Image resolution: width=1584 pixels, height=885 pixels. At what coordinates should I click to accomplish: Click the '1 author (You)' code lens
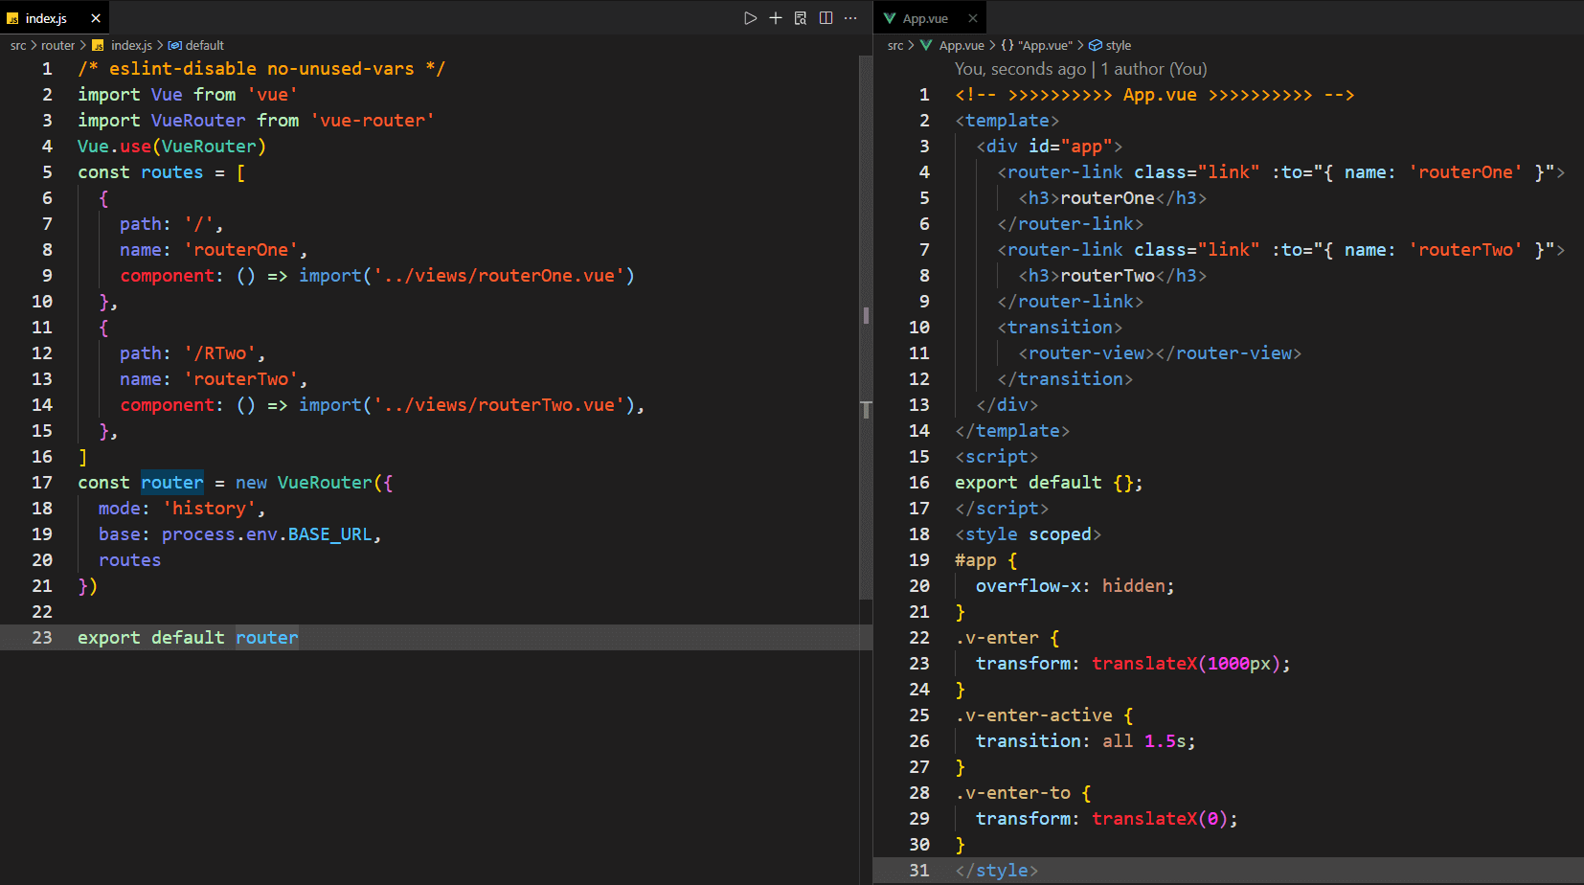(x=1154, y=69)
